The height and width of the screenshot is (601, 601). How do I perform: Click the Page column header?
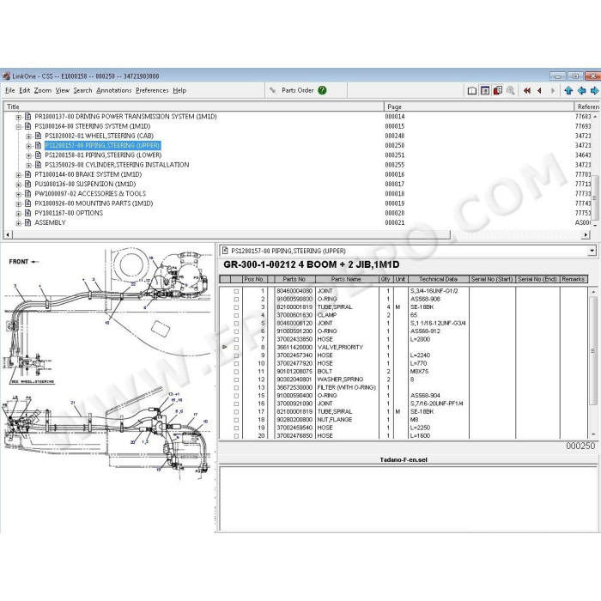[478, 106]
